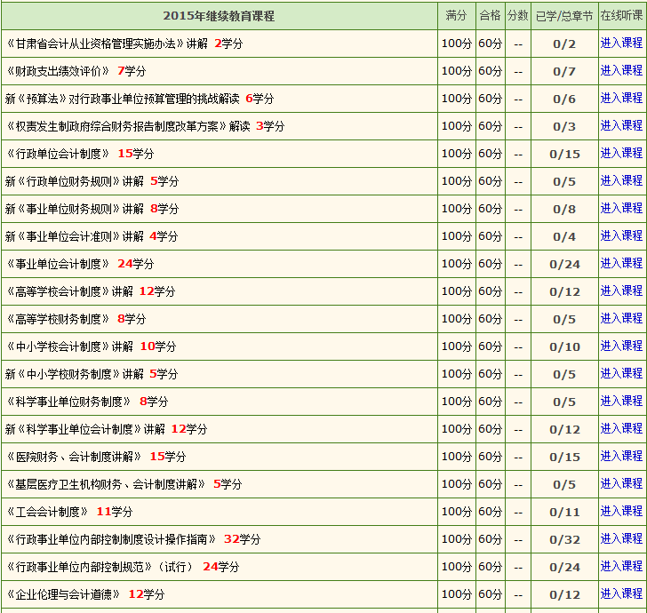Image resolution: width=647 pixels, height=613 pixels.
Task: Open 进入课程 for 新《事业单位财务规则》讲解
Action: coord(621,208)
